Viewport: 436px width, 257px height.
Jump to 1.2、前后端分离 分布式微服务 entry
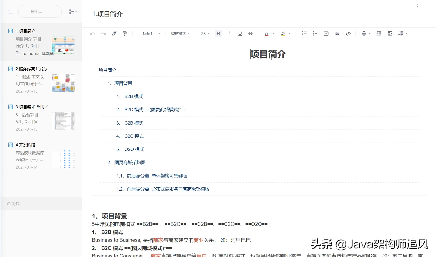[x=163, y=189]
